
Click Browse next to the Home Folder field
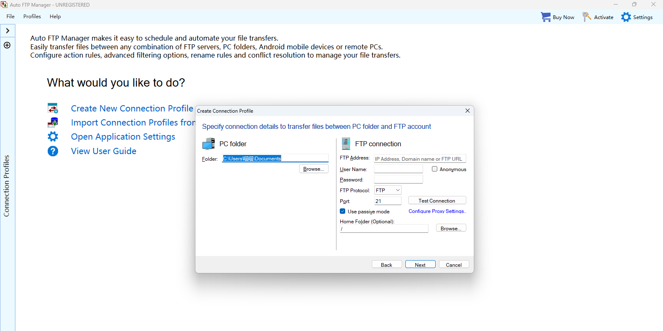pyautogui.click(x=451, y=228)
